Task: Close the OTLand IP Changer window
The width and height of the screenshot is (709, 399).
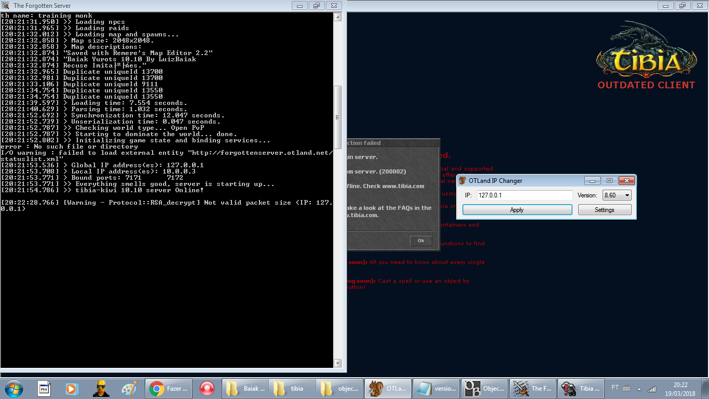Action: point(626,181)
